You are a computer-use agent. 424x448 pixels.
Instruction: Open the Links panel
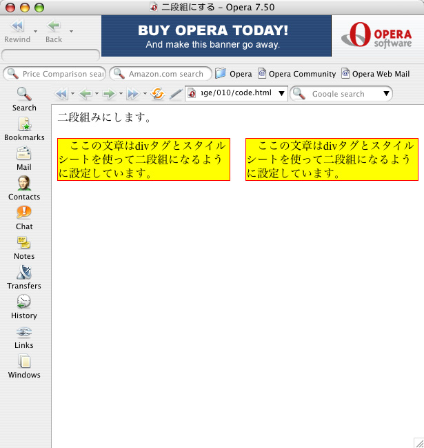24,337
